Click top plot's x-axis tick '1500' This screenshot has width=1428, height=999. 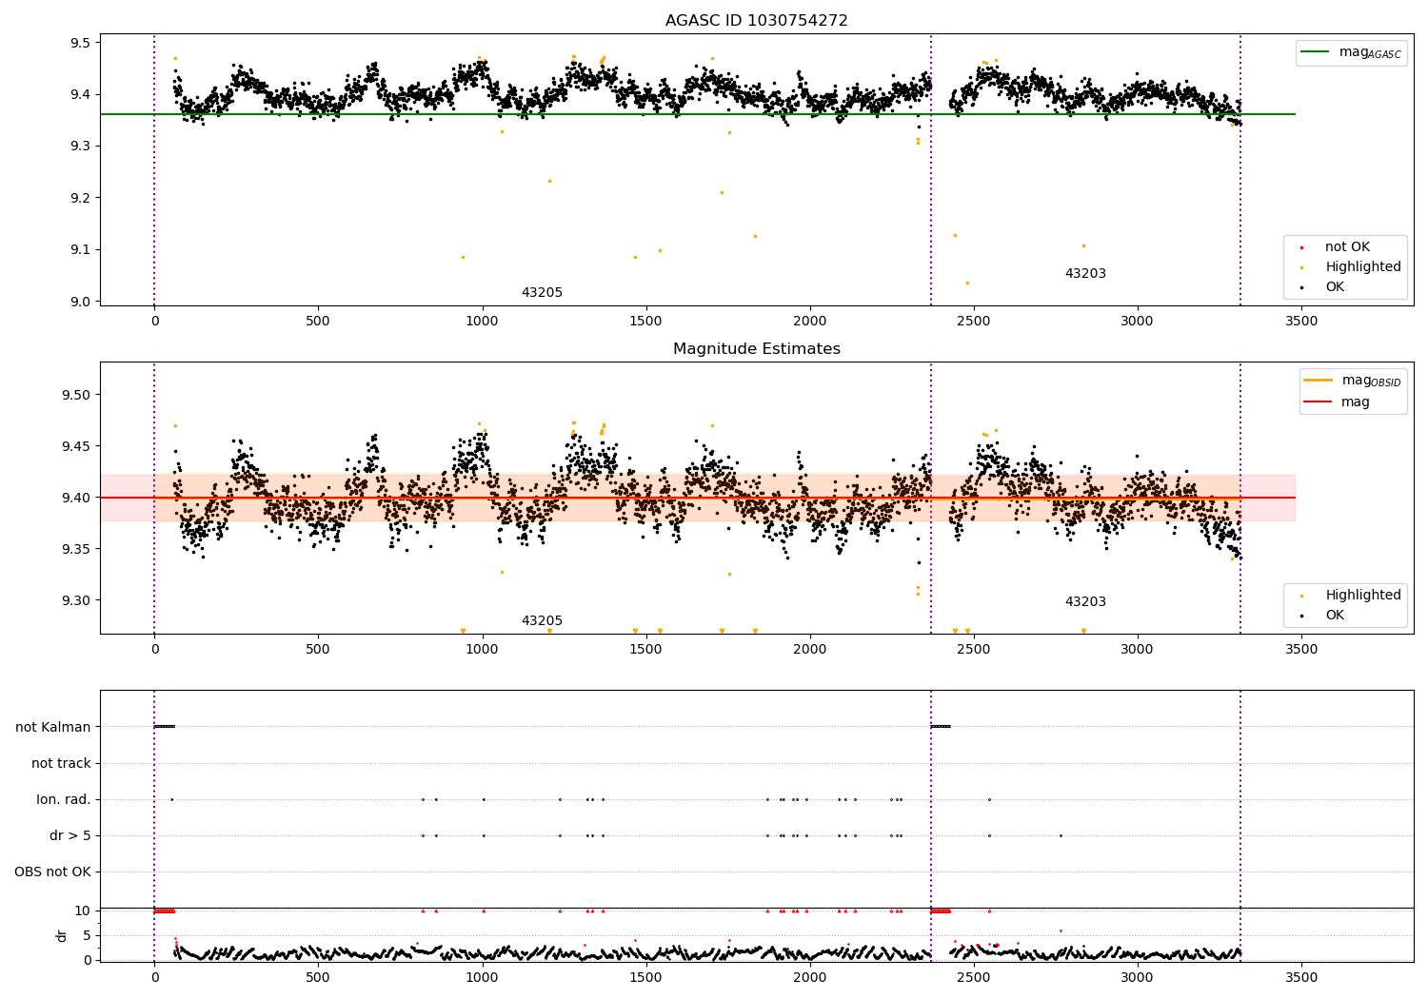[646, 322]
